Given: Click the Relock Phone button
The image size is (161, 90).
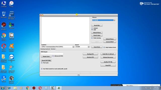Looking at the screenshot, I should click(x=110, y=39).
